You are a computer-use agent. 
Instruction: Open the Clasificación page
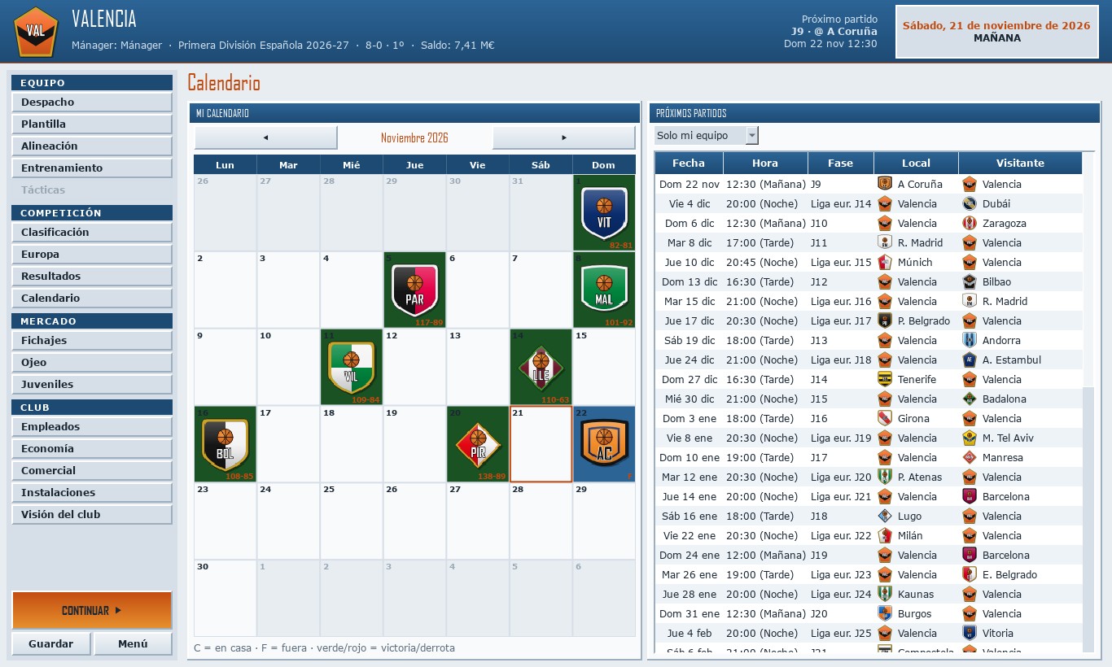(91, 232)
